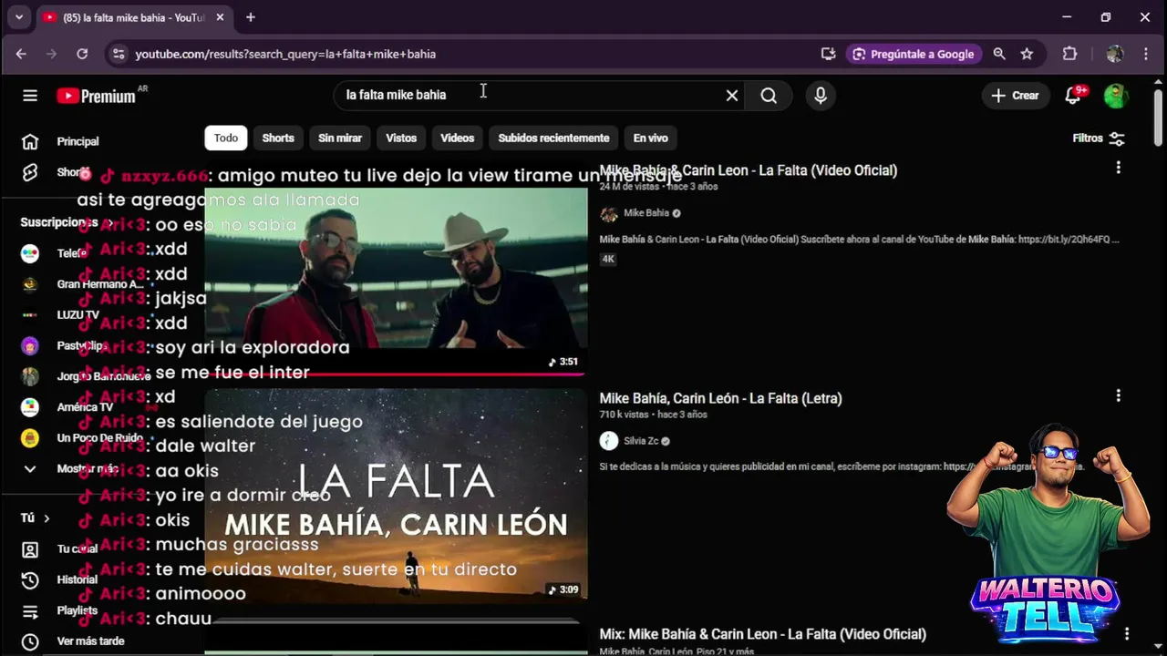1167x656 pixels.
Task: Select the Sin mirar chip
Action: [x=340, y=138]
